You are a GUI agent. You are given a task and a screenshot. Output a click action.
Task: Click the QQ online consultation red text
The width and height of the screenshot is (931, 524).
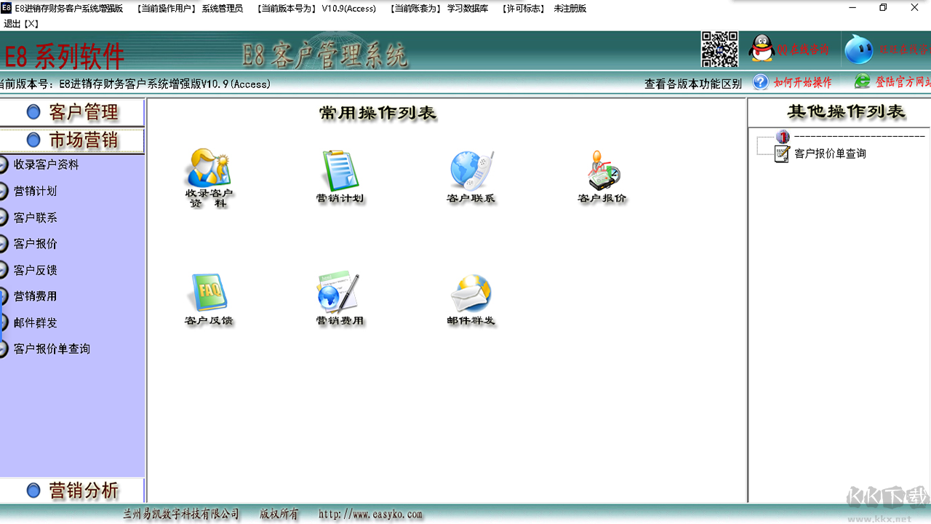coord(803,49)
